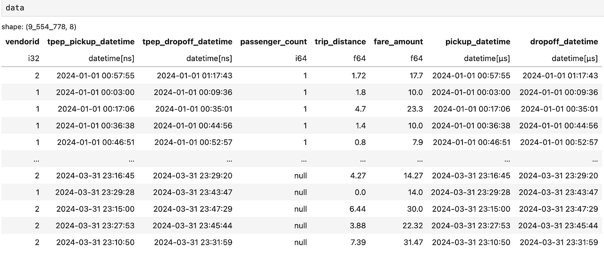Click the tpep_dropoff_datetime column header
Screen dimensions: 604x256
tap(187, 42)
